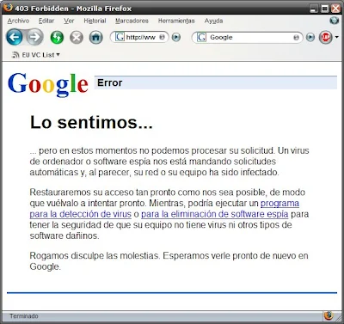Click the grey Stop loading button

77,38
